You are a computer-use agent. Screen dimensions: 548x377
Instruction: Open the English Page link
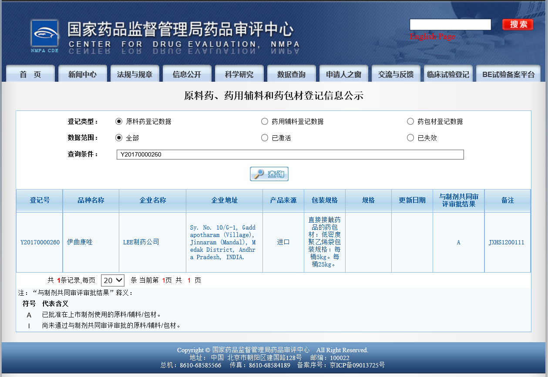tap(433, 37)
